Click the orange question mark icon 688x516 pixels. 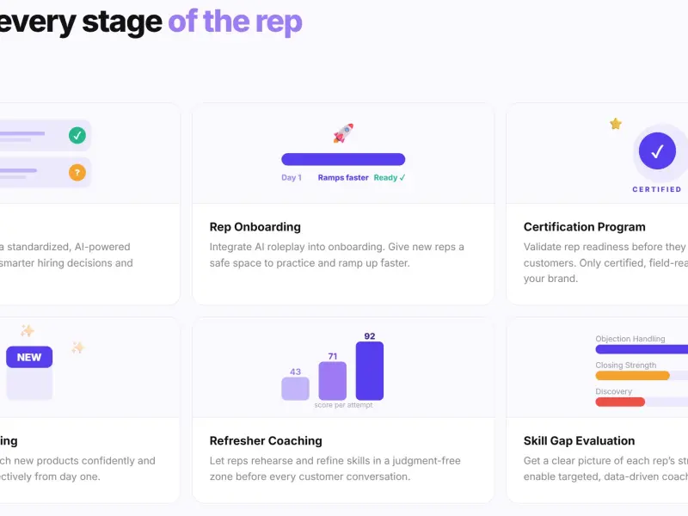[77, 173]
